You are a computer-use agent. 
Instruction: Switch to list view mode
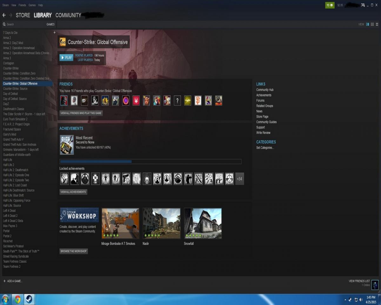point(372,24)
